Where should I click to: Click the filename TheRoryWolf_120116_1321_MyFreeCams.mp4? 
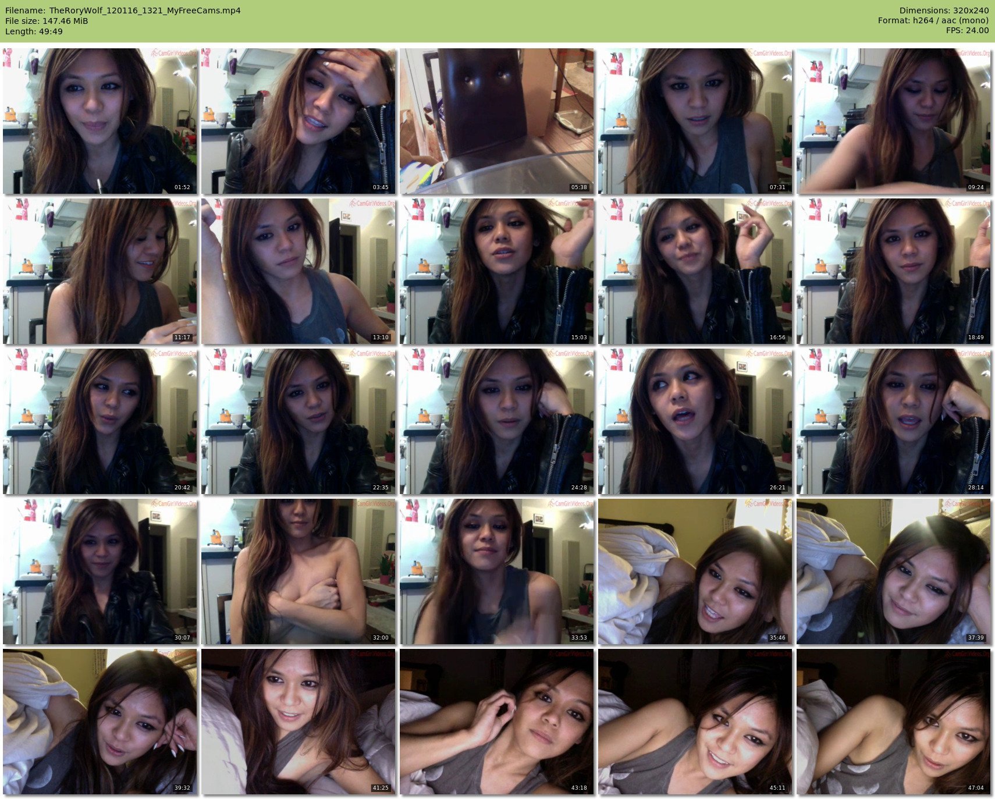[x=145, y=10]
